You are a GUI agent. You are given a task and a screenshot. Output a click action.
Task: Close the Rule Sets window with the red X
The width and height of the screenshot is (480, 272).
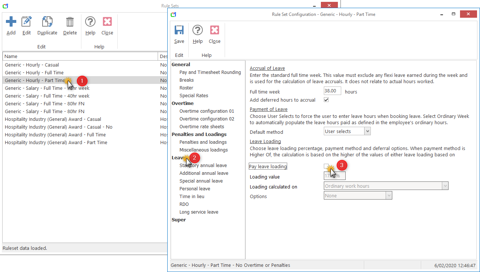(x=329, y=5)
